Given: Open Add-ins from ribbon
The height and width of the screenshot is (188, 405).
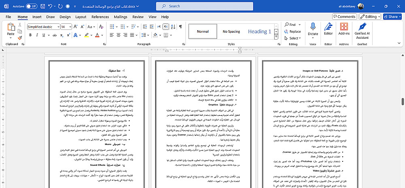Looking at the screenshot, I should coord(344,29).
